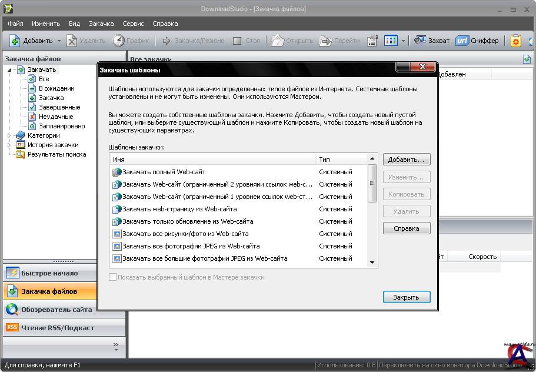This screenshot has height=372, width=536.
Task: Click the view grid toolbar icon
Action: click(391, 41)
